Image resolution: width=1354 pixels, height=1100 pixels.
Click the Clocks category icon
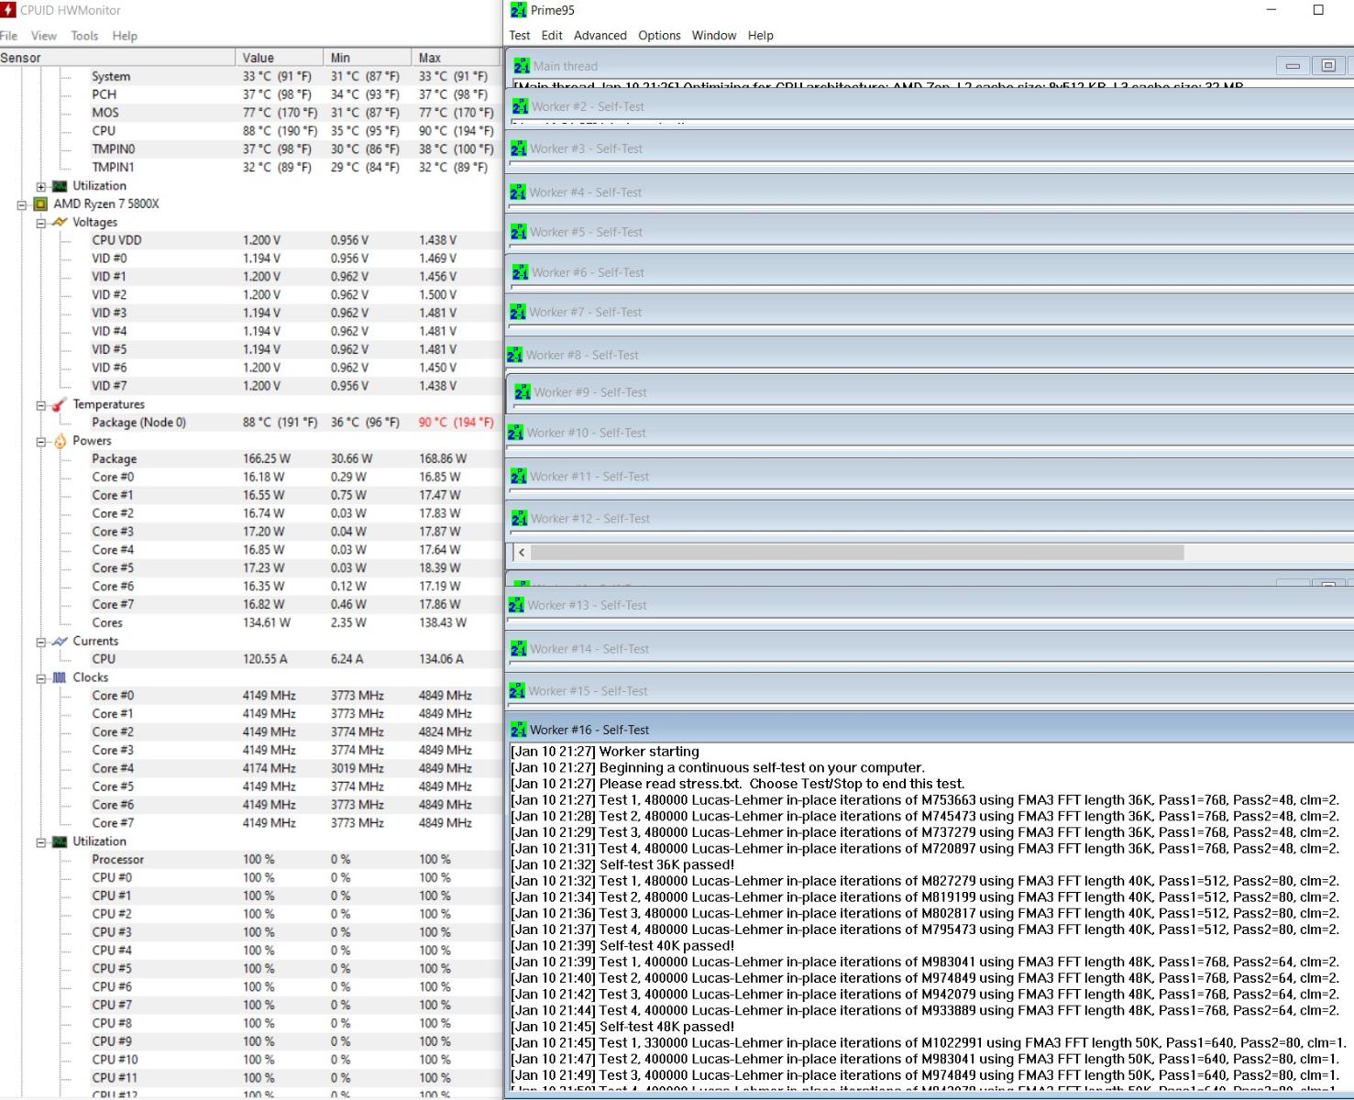click(60, 677)
